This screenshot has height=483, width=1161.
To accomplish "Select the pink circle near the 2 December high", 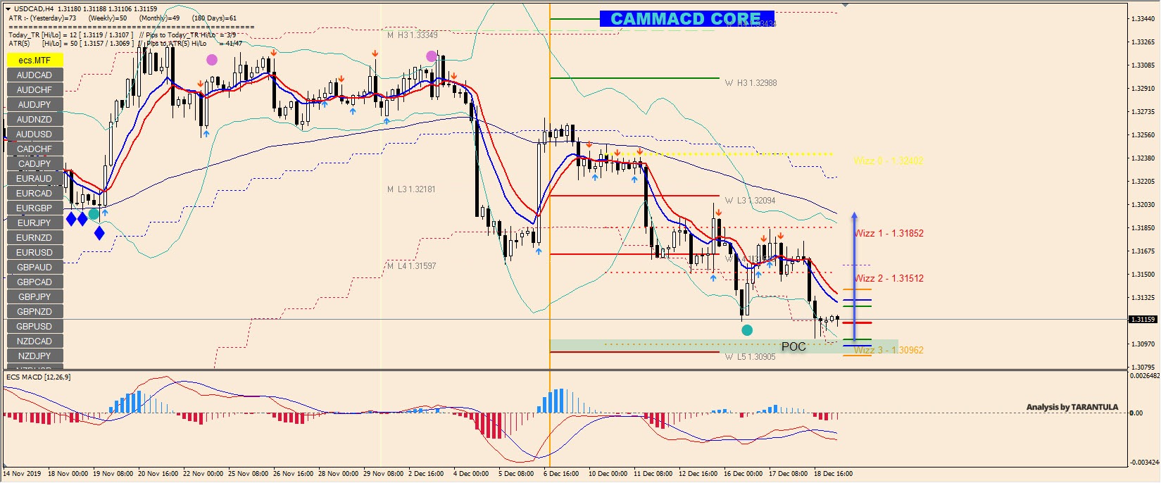I will coord(432,56).
